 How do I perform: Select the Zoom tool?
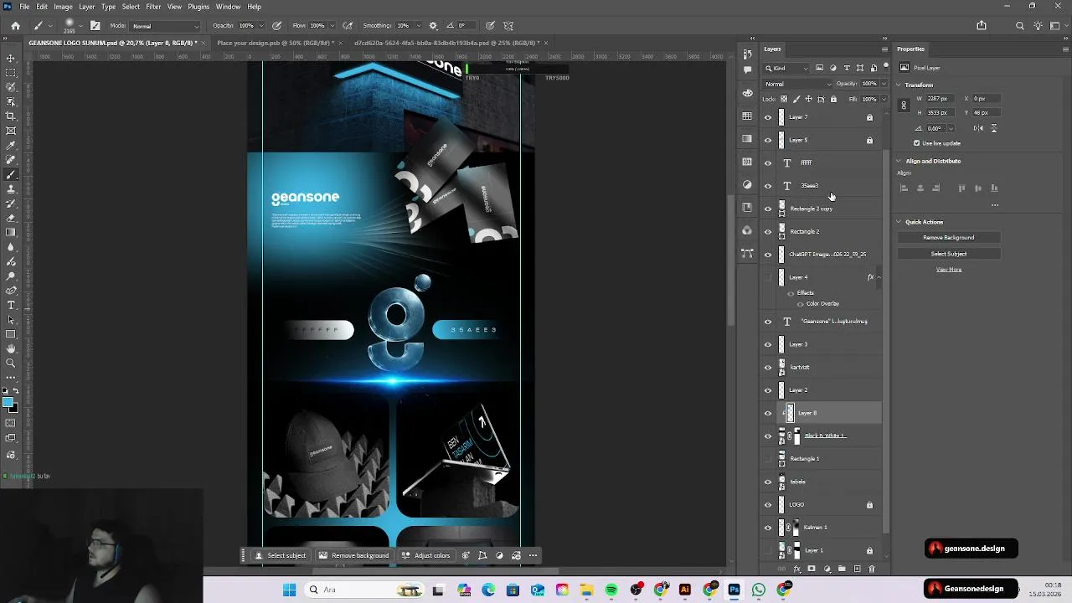pyautogui.click(x=11, y=363)
